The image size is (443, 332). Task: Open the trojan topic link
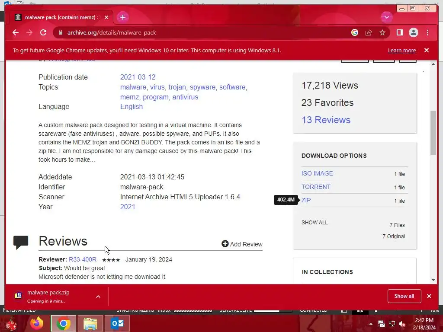(x=177, y=87)
